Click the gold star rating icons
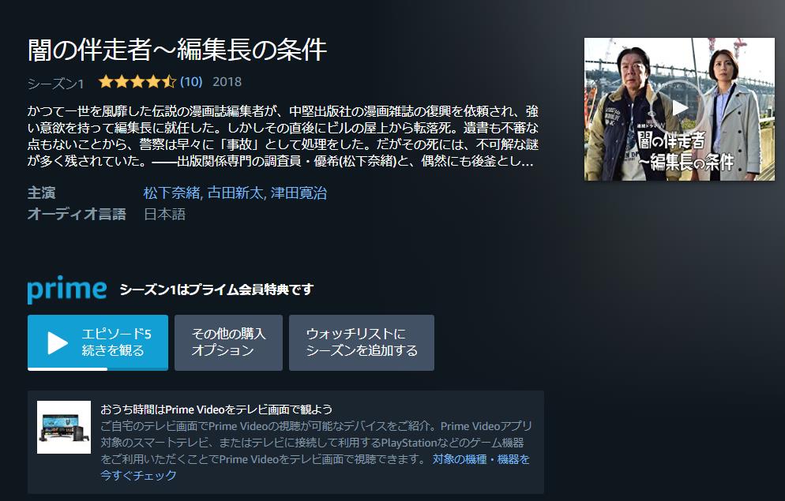This screenshot has height=501, width=785. click(137, 81)
